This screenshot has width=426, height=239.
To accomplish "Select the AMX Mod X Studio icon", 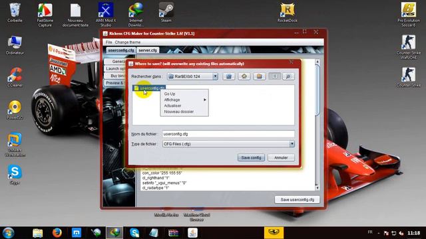I will 106,15.
